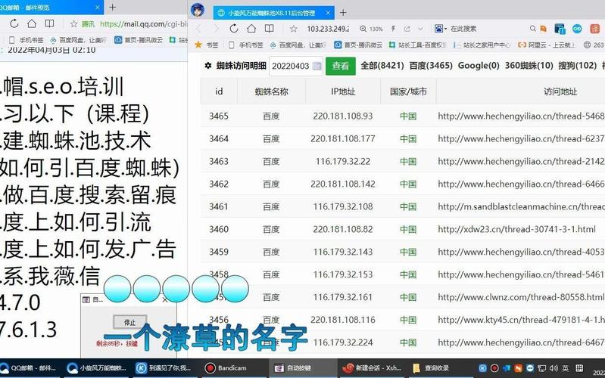Filter by 360蜘蛛(10)
The image size is (605, 378).
click(x=529, y=66)
